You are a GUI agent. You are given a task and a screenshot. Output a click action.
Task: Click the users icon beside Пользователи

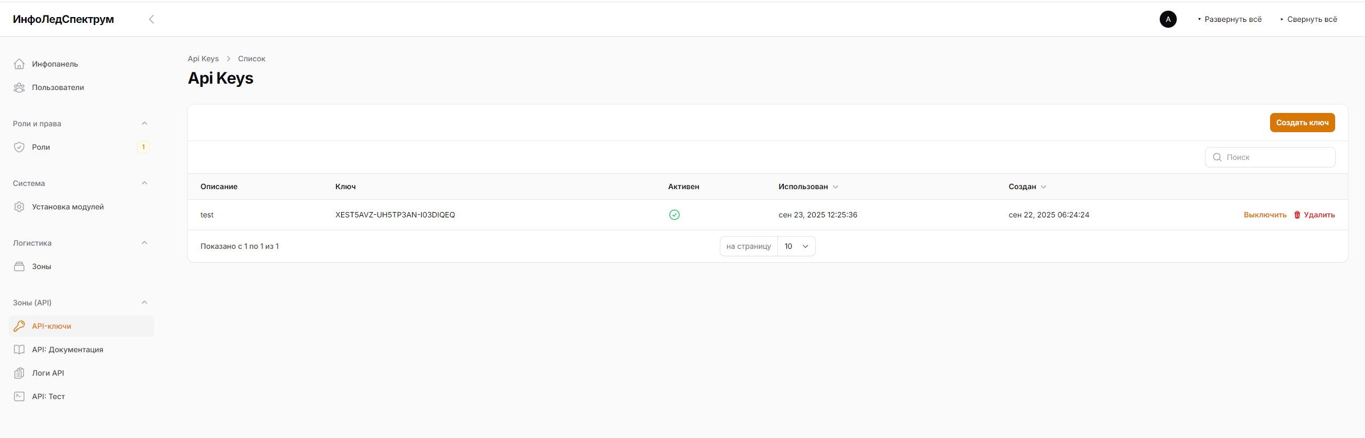point(19,87)
